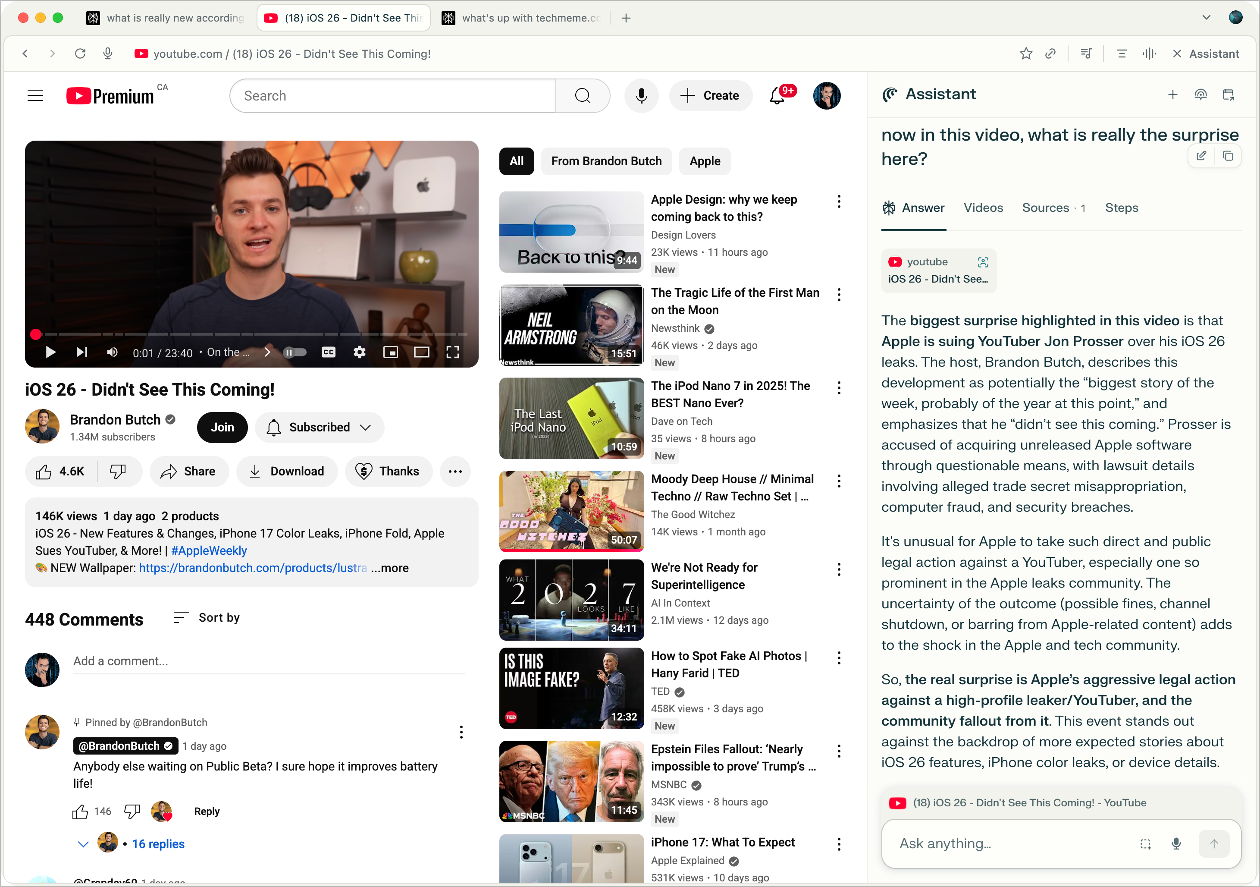1260x887 pixels.
Task: Select the Apple filter chip
Action: pyautogui.click(x=705, y=161)
